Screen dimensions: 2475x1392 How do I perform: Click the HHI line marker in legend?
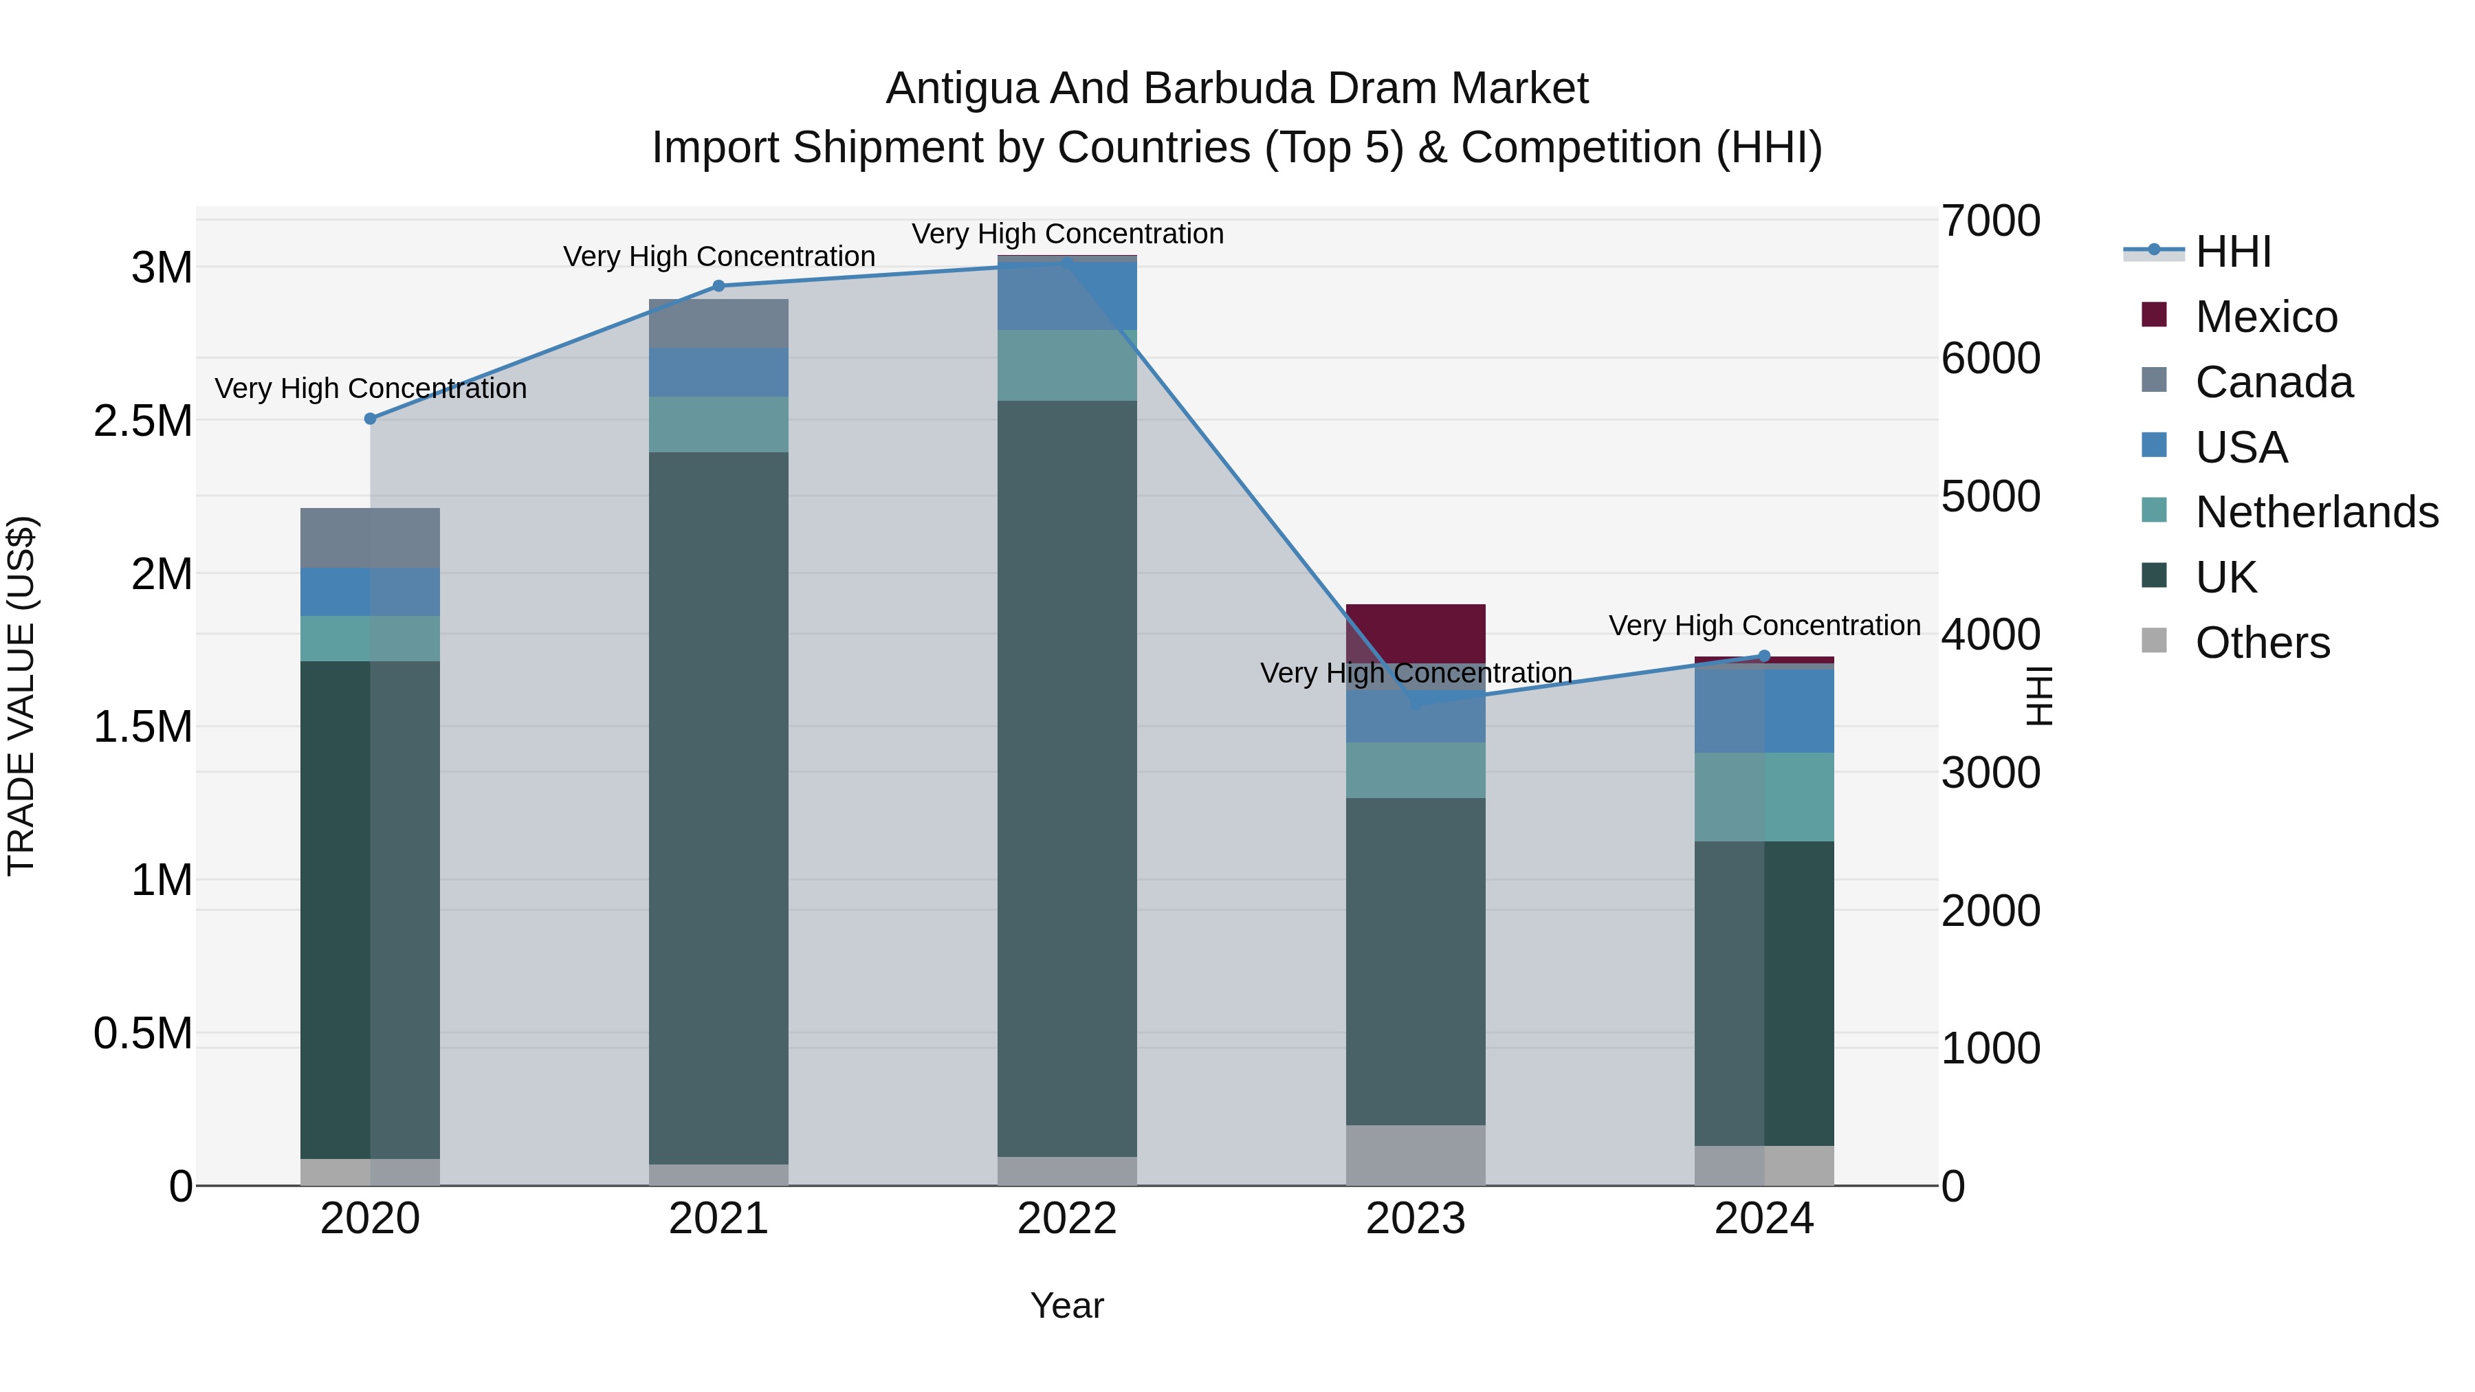2154,250
